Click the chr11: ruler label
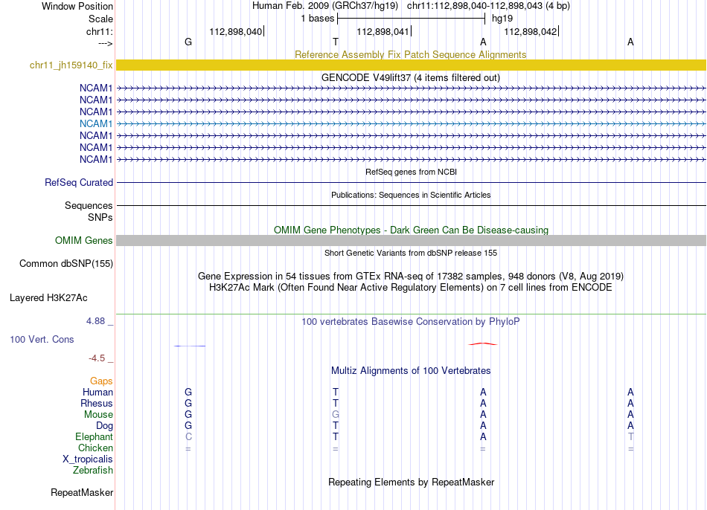 (x=99, y=31)
